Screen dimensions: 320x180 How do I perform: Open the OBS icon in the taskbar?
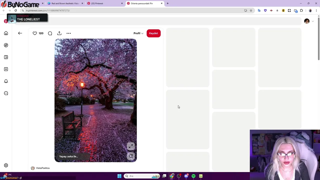click(x=179, y=176)
